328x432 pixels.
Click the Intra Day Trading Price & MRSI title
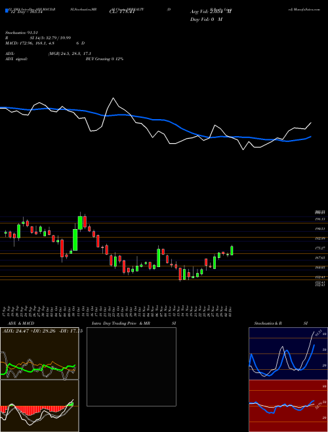pos(134,323)
